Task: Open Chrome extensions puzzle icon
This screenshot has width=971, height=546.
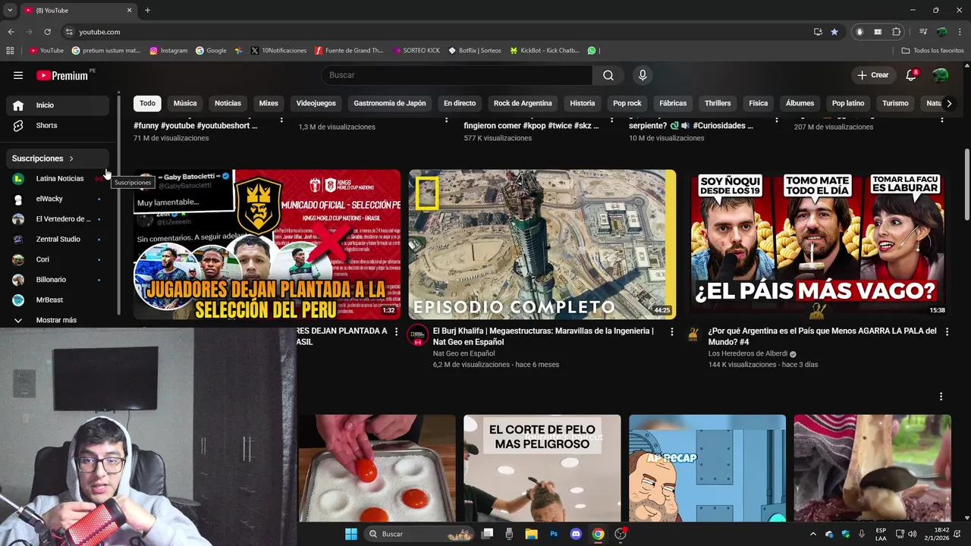Action: click(x=897, y=32)
